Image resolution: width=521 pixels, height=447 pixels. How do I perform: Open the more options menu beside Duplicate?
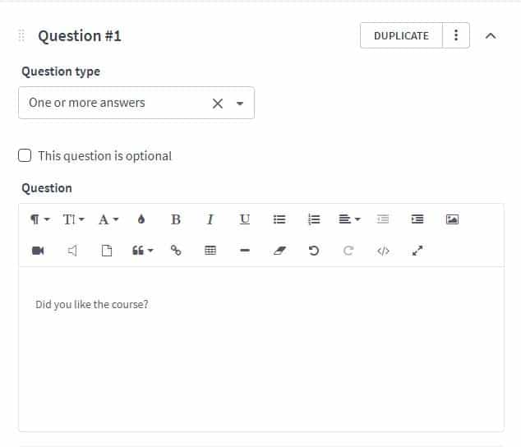click(x=456, y=35)
